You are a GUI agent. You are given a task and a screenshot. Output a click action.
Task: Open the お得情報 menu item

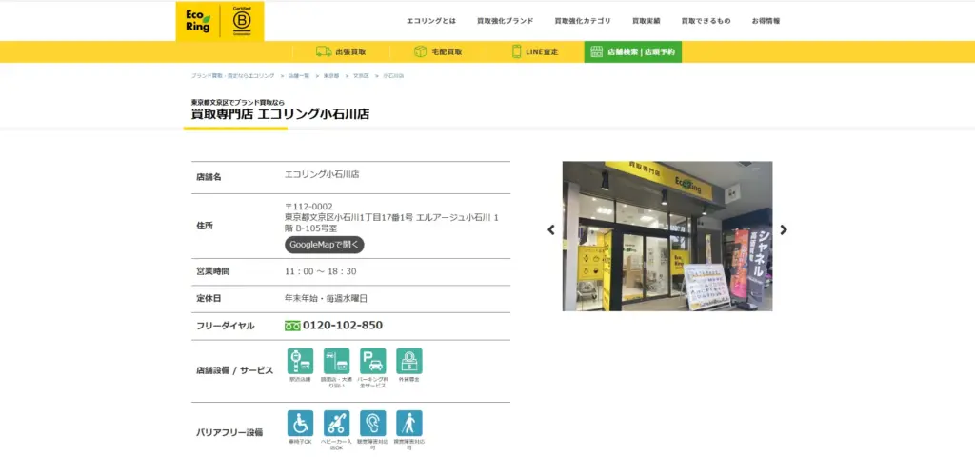point(766,21)
